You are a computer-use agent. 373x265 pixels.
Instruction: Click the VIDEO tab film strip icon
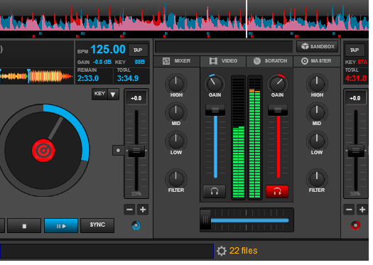[x=213, y=61]
